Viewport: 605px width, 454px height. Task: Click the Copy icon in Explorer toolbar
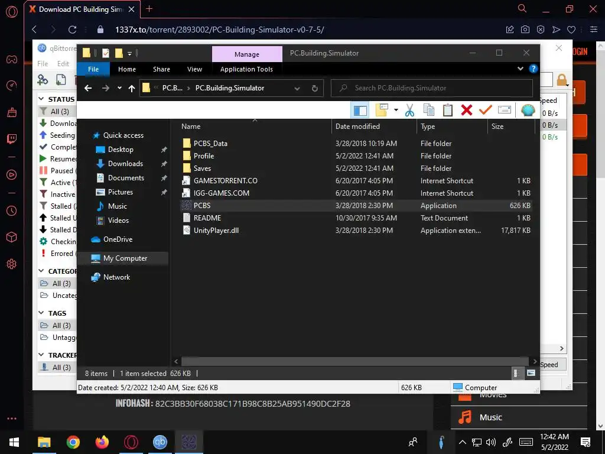click(429, 111)
